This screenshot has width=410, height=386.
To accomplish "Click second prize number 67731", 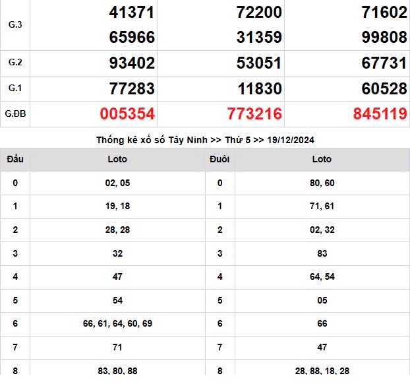I will 384,63.
